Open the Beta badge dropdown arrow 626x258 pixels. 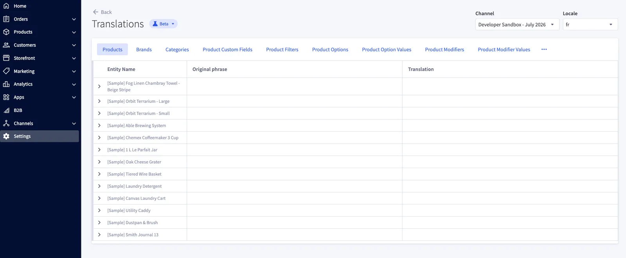173,24
